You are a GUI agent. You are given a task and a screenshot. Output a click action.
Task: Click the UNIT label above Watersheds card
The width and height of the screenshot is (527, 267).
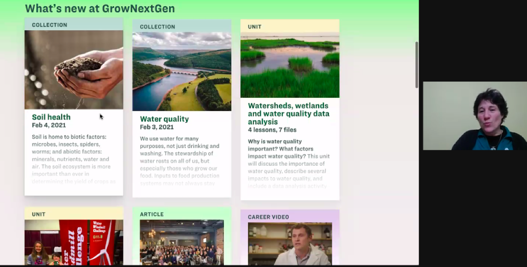coord(255,27)
